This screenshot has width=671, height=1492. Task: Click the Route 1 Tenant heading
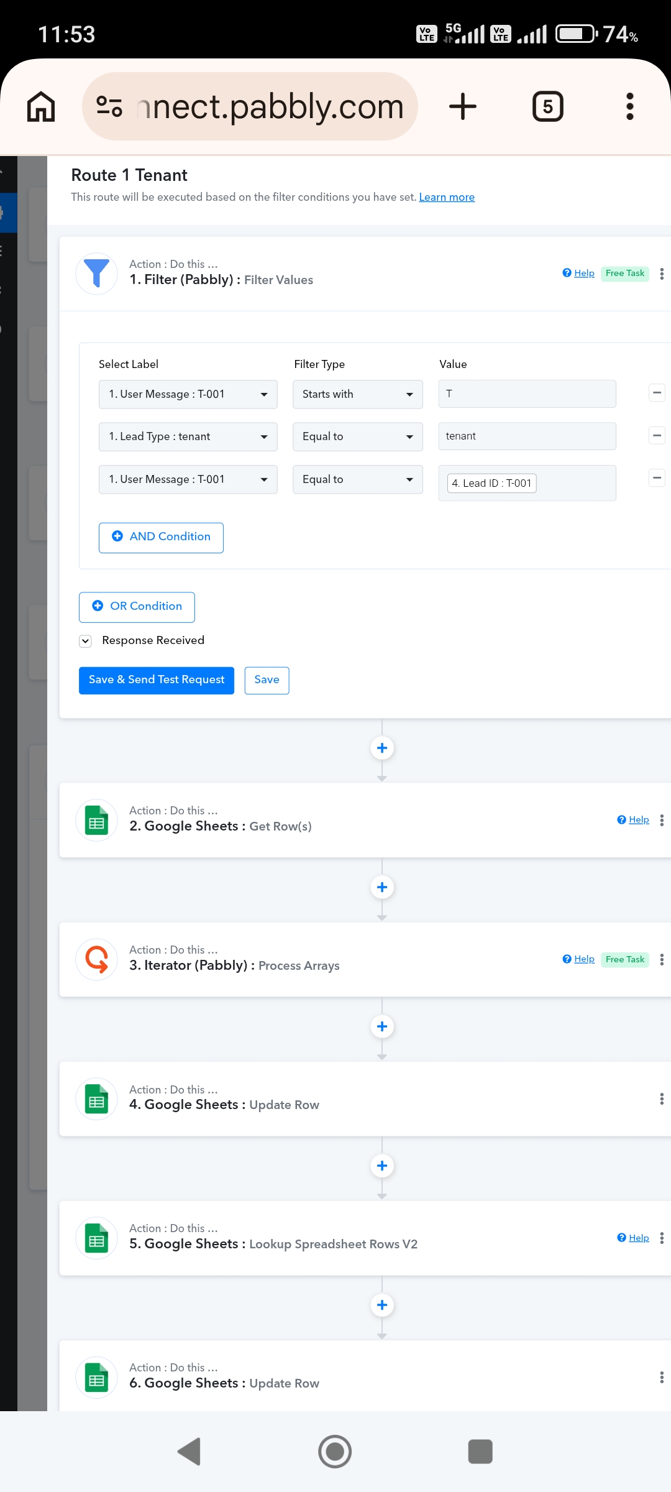coord(129,175)
